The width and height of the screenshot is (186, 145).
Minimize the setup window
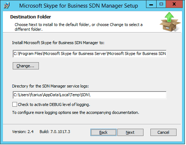151,4
